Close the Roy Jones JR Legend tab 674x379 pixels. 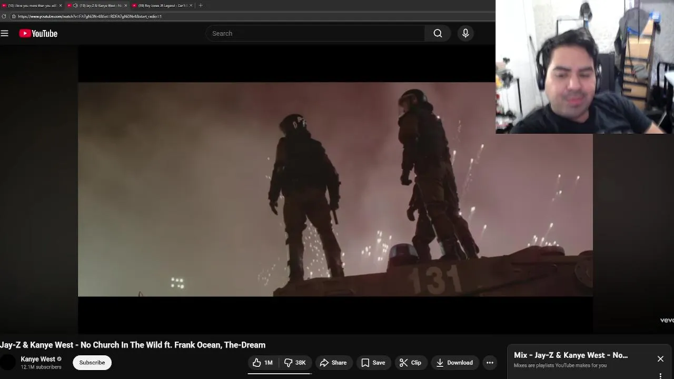[x=191, y=5]
